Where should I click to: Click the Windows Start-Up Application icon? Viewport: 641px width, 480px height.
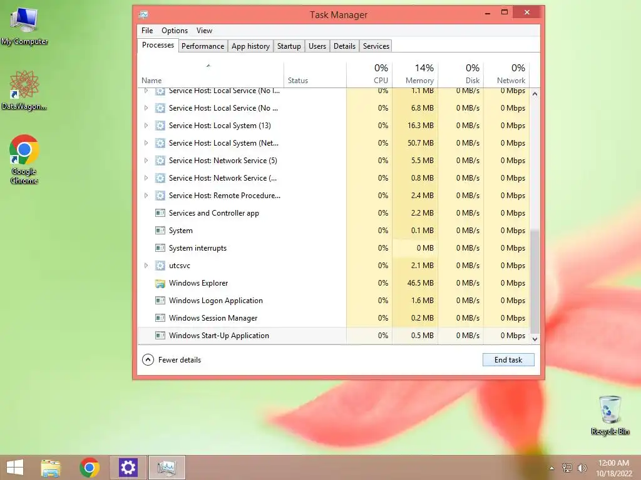coord(160,336)
